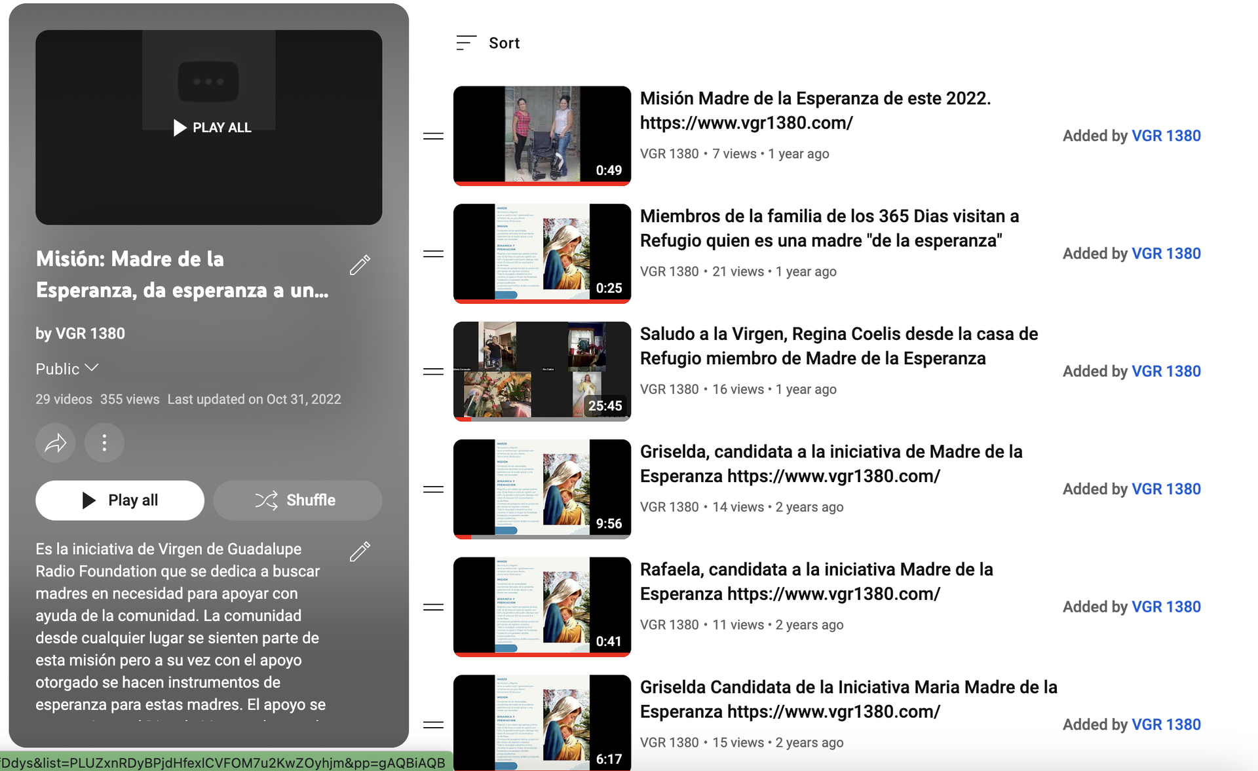Click VGR 1380 added-by link on Misión Madre 2022 row
This screenshot has width=1258, height=771.
click(1166, 136)
